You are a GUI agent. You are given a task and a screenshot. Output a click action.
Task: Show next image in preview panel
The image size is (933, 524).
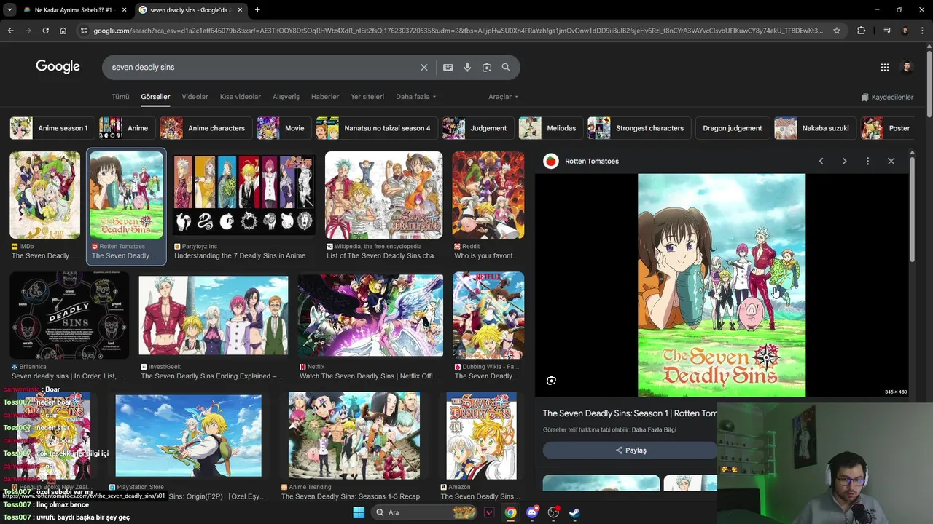(x=844, y=161)
